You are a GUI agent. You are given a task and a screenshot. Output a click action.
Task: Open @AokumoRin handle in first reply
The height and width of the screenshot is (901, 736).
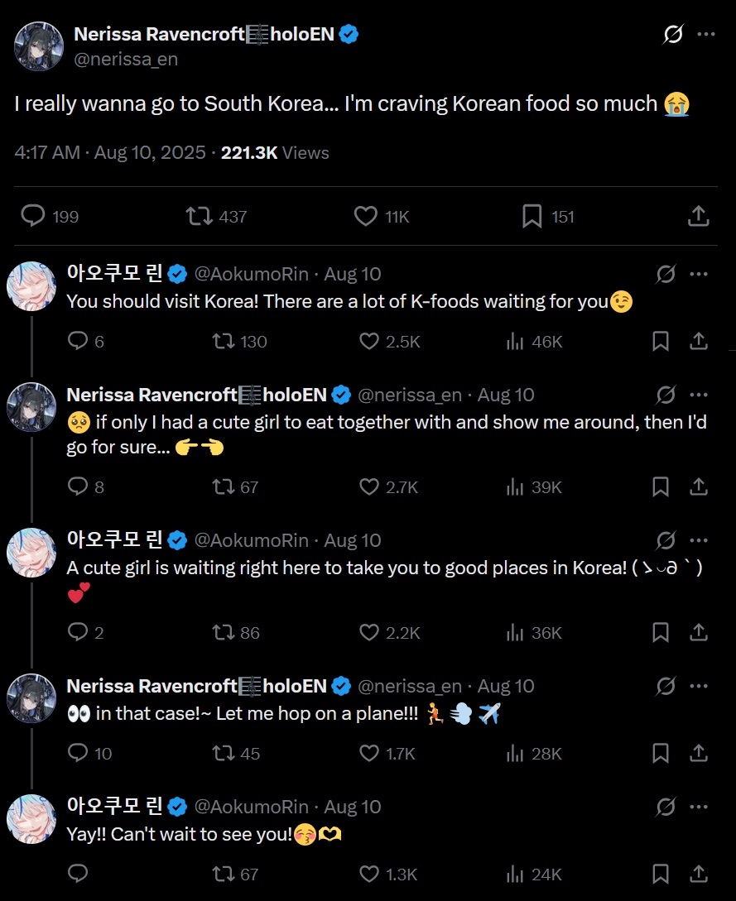click(252, 274)
